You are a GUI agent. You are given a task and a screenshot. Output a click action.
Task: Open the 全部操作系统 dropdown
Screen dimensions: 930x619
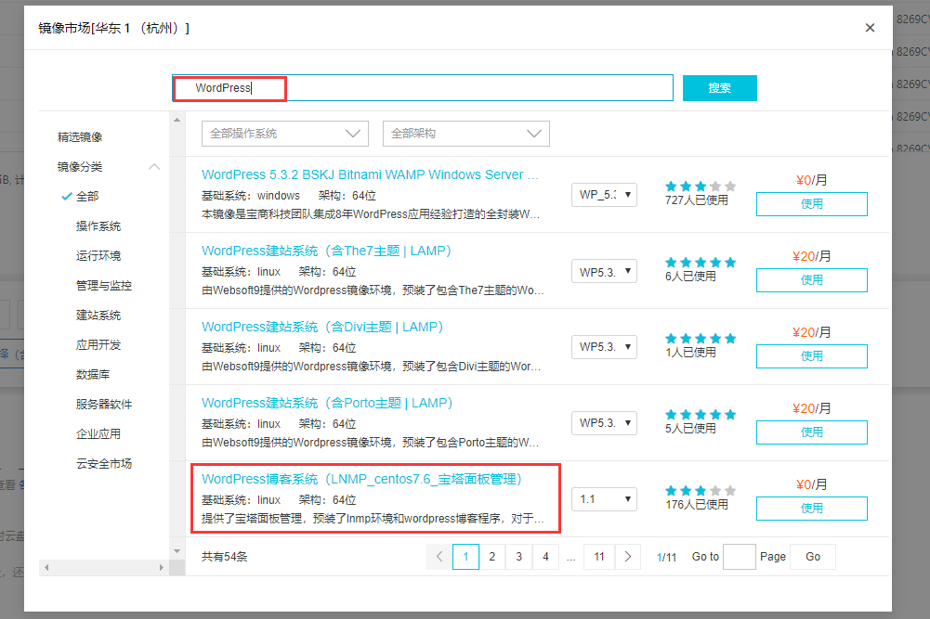pyautogui.click(x=284, y=134)
